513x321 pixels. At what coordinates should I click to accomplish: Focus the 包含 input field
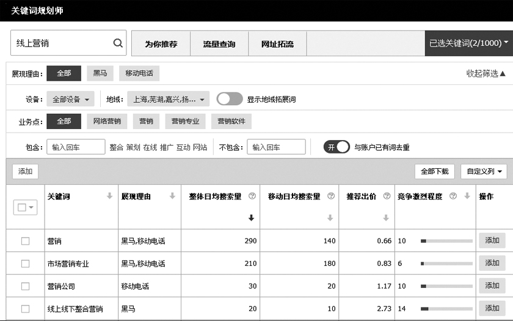76,147
